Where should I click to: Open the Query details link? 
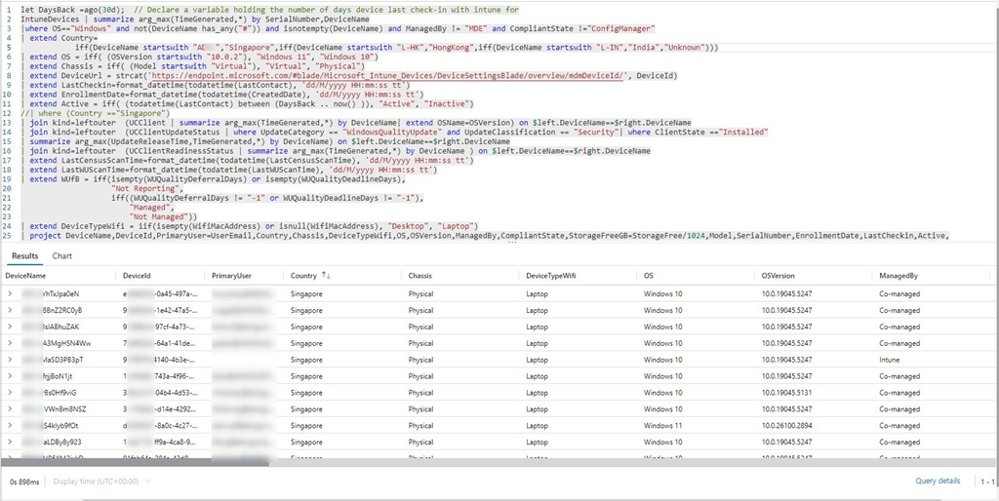click(x=937, y=482)
